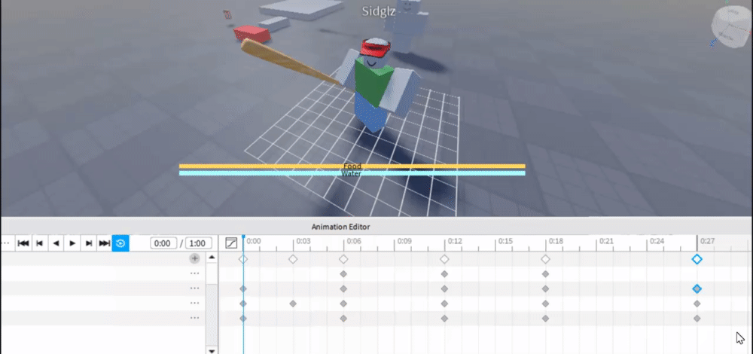The height and width of the screenshot is (354, 753).
Task: Add a new track with the plus button
Action: click(x=194, y=259)
